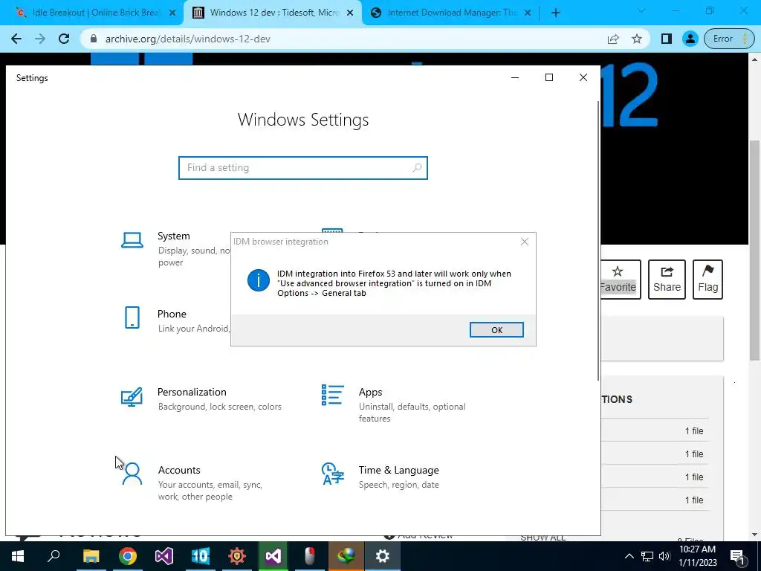The height and width of the screenshot is (571, 761).
Task: Click OK in IDM browser integration dialog
Action: pos(496,329)
